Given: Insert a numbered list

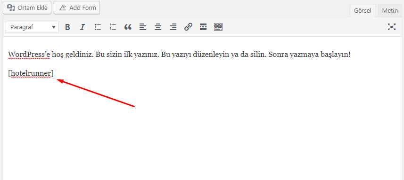Looking at the screenshot, I should pyautogui.click(x=113, y=27).
